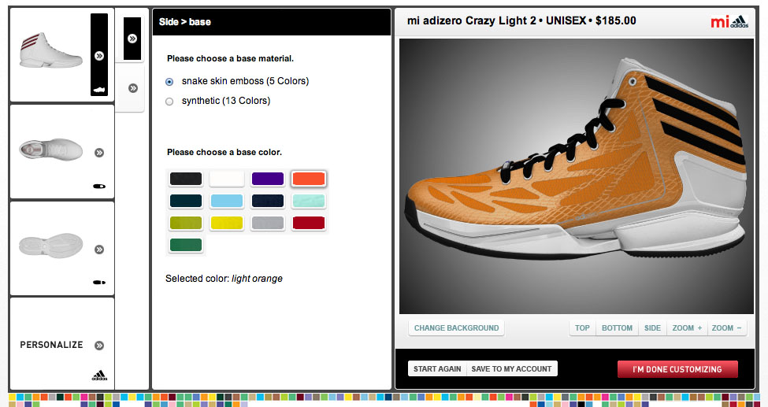Click the mi adidas logo
Screen dimensions: 768x407
[x=729, y=21]
